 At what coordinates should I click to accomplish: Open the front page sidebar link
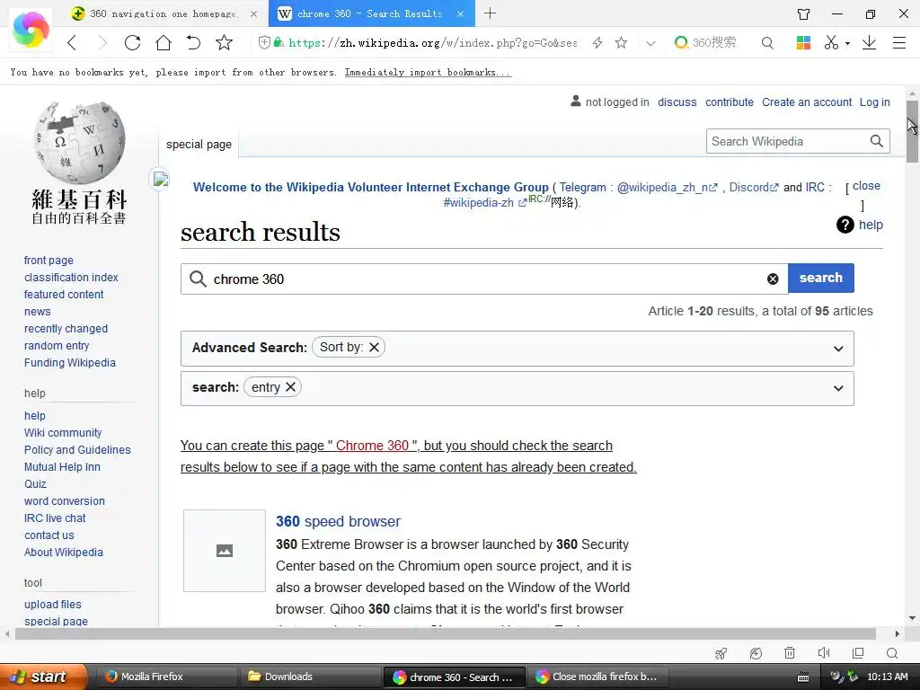click(x=49, y=260)
